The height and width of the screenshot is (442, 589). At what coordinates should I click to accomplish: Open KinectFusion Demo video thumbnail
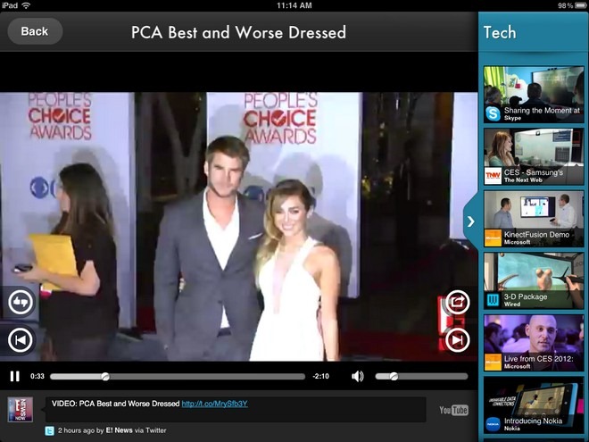click(x=534, y=219)
